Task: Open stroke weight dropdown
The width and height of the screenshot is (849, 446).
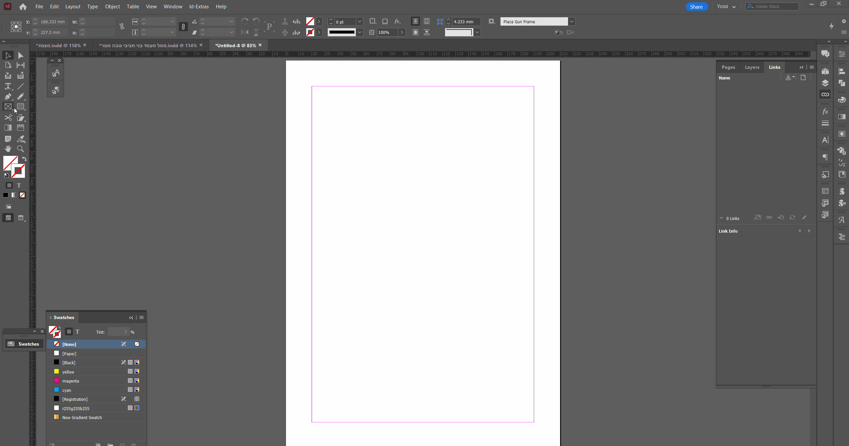Action: (359, 22)
